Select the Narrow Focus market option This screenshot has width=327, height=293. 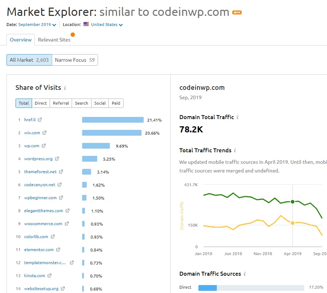(75, 60)
